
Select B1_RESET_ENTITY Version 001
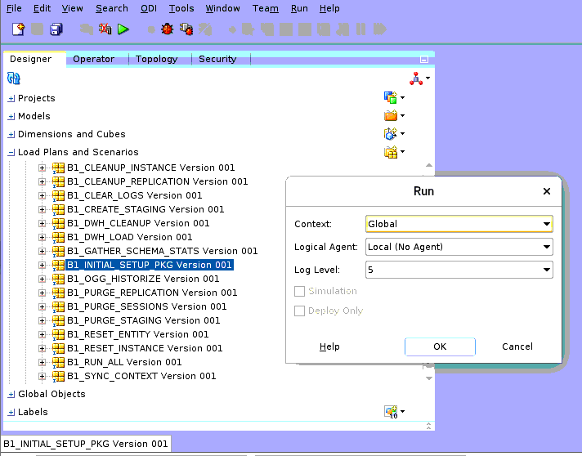[x=137, y=334]
